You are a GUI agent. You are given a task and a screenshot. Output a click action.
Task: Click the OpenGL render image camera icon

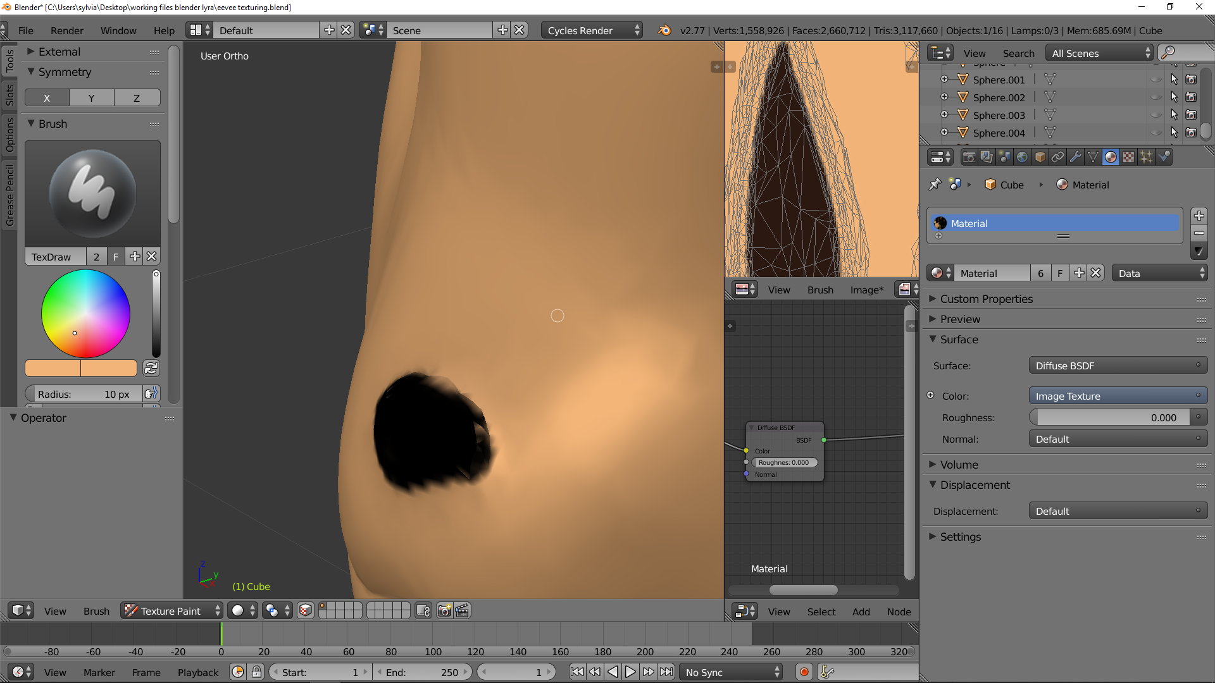pyautogui.click(x=444, y=611)
